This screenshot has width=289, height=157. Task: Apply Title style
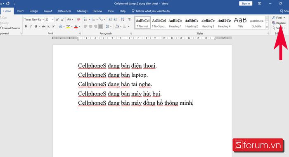pyautogui.click(x=240, y=23)
